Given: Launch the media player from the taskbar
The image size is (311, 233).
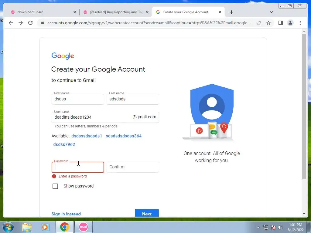Looking at the screenshot, I should tap(45, 227).
